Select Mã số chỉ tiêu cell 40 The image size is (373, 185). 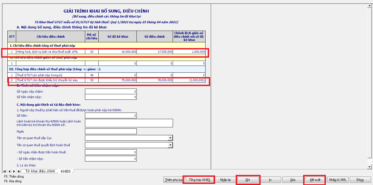pyautogui.click(x=92, y=75)
